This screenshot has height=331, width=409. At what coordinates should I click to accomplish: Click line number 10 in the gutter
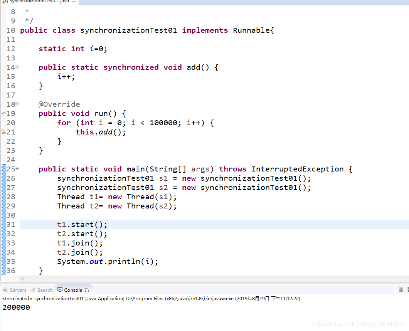[x=11, y=30]
